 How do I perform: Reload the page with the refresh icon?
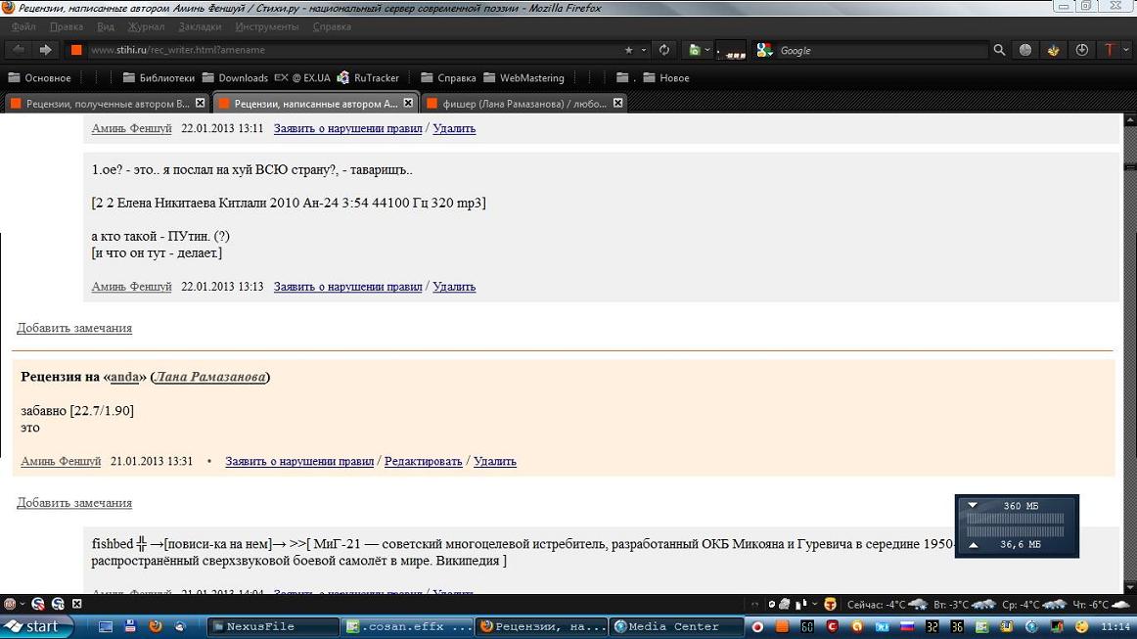click(664, 50)
